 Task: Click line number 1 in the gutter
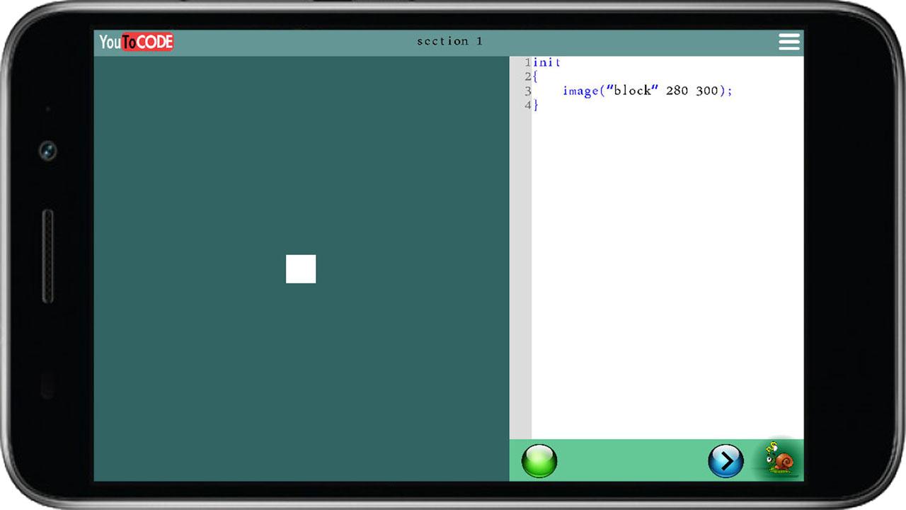(528, 62)
